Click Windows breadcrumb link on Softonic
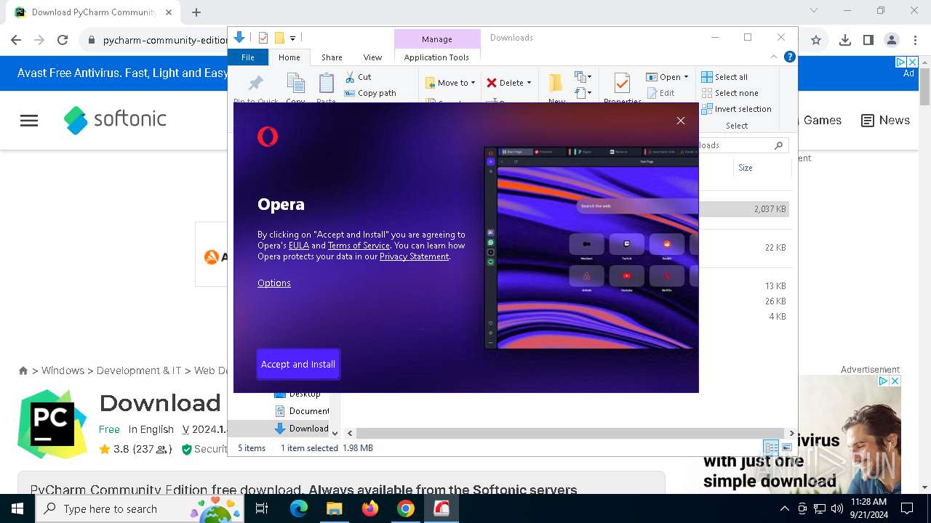 coord(63,370)
